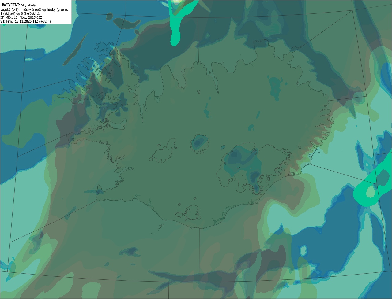Screen dimensions: 392x299
Task: Select the 'IT: Mið.. 12. Nóv.. 2025 03Z' line
Action: coord(21,17)
